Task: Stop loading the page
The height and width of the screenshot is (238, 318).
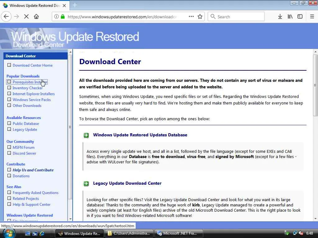Action: pos(26,17)
